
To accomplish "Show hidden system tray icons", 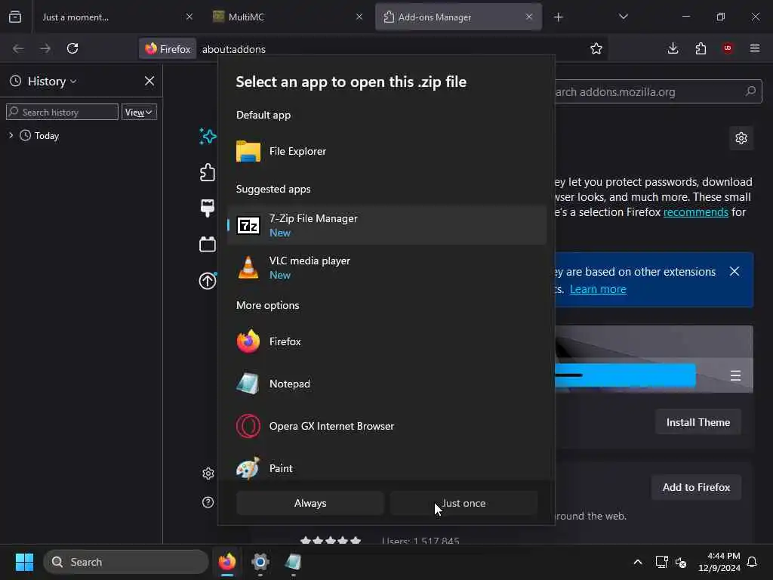I will pos(637,562).
